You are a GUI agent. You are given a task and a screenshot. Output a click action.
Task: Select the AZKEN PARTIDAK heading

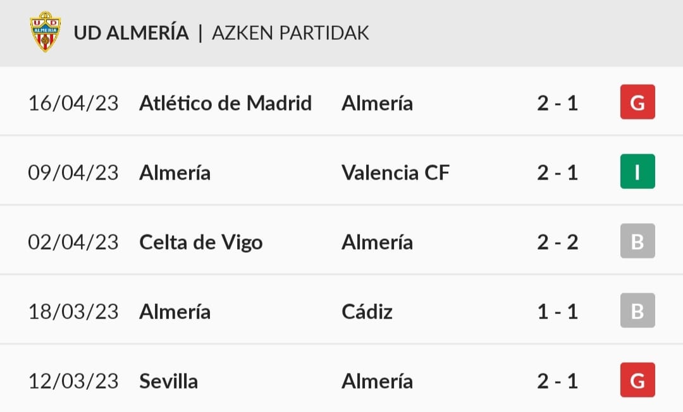click(x=290, y=33)
